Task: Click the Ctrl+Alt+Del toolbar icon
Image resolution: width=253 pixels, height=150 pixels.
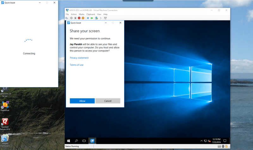Action: [x=67, y=18]
